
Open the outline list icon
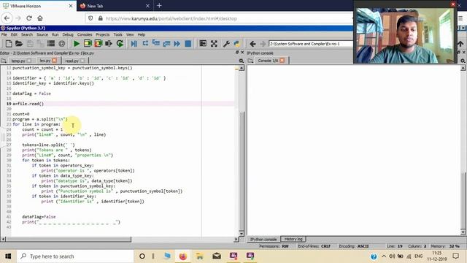pos(51,44)
